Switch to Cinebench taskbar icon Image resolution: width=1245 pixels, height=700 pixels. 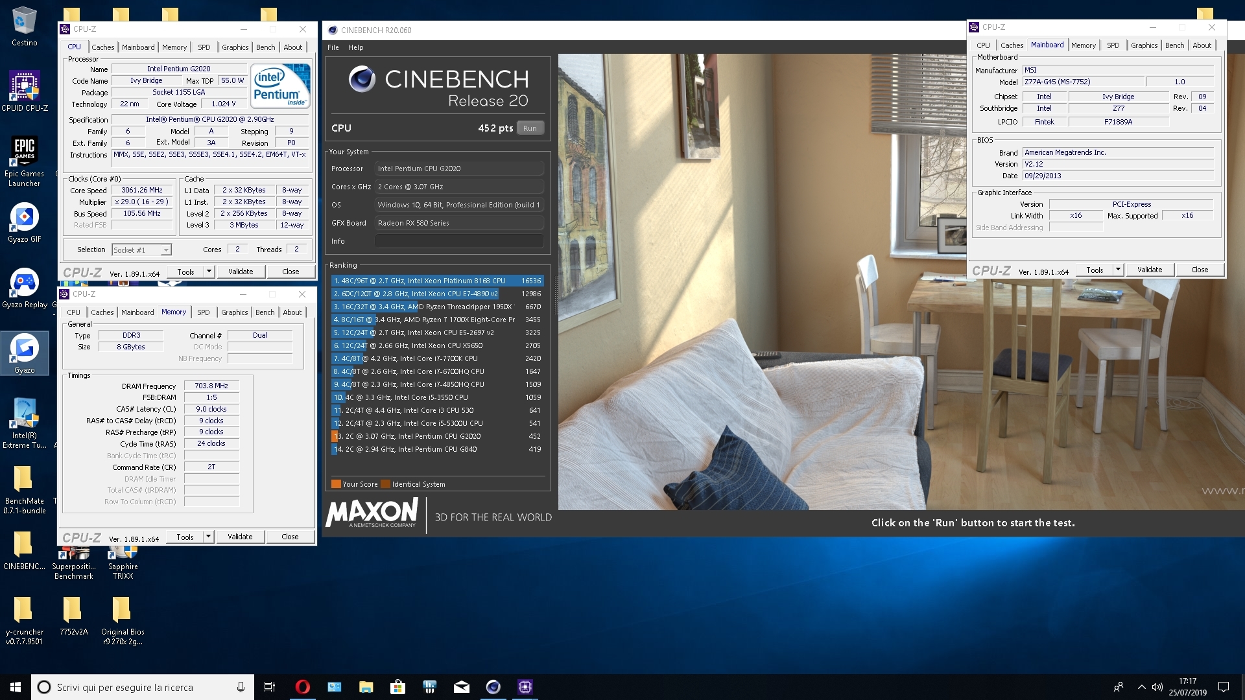(x=493, y=687)
